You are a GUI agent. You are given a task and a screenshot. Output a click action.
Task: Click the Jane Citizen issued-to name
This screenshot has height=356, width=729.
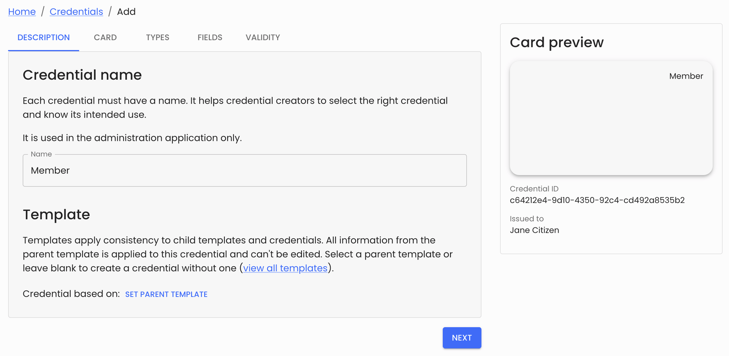point(534,230)
